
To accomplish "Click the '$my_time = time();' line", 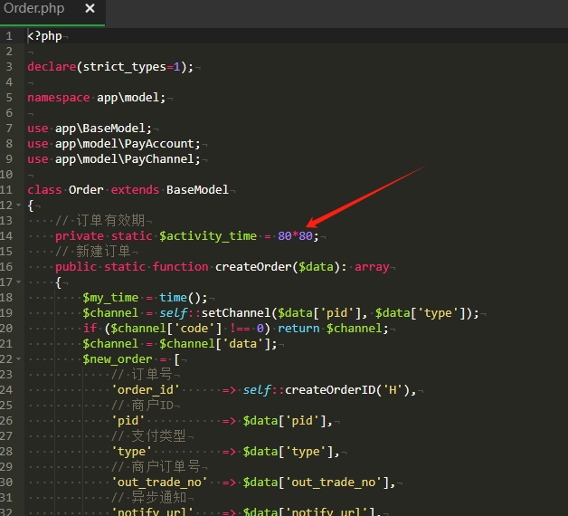I will point(145,298).
